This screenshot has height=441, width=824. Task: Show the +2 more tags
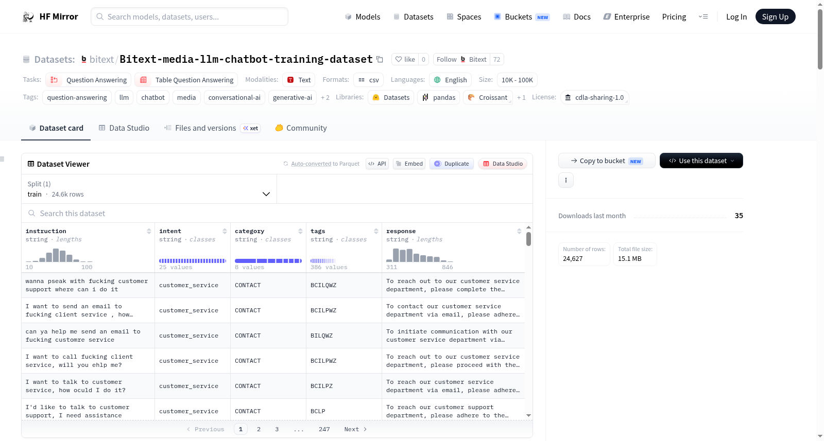click(x=325, y=97)
